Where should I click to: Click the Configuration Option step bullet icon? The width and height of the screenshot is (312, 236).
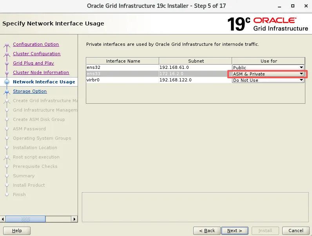point(7,45)
